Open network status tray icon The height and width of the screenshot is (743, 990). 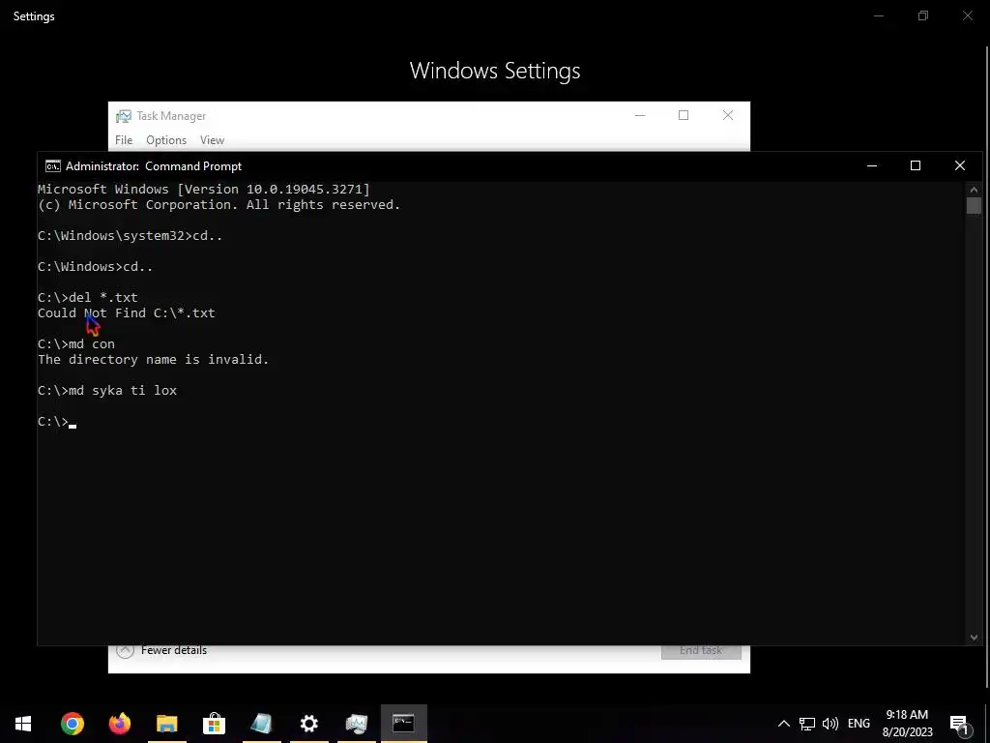[x=807, y=724]
